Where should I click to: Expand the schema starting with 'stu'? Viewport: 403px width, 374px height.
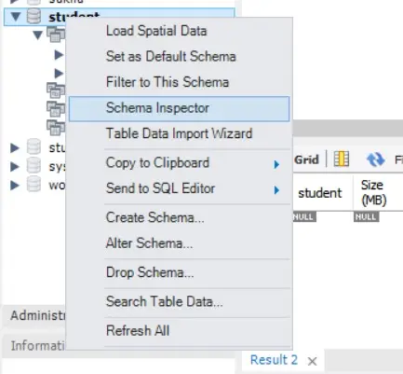click(x=15, y=147)
